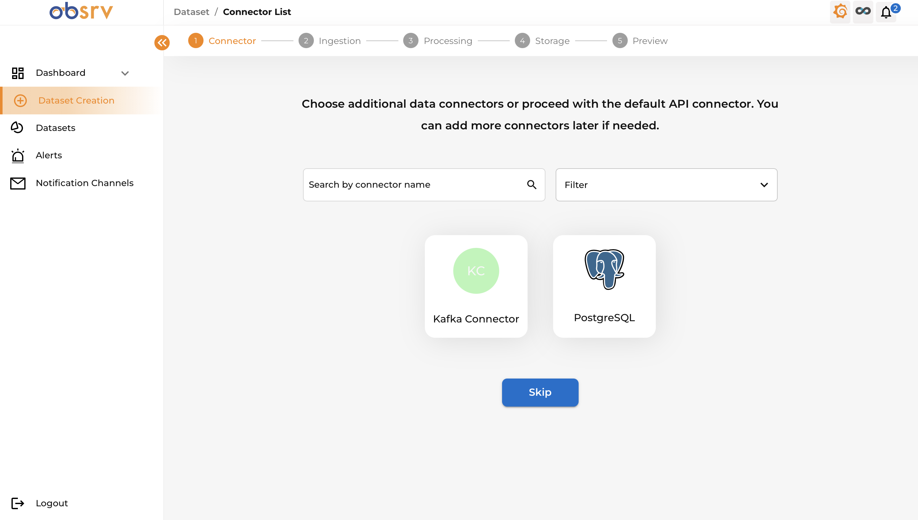Choose the PostgreSQL elephant logo
The image size is (918, 520).
604,269
